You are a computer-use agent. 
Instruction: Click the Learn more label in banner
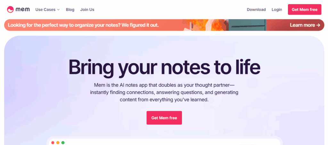[302, 25]
